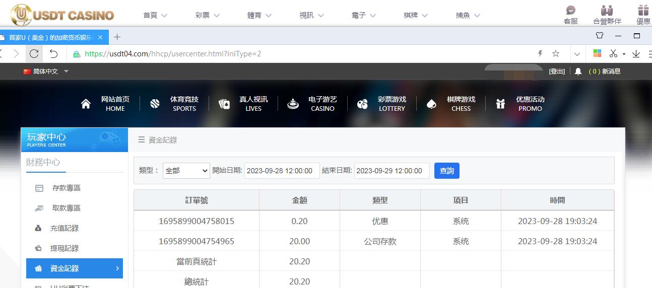The width and height of the screenshot is (652, 288).
Task: Click the bookmark star icon in address bar
Action: [556, 54]
